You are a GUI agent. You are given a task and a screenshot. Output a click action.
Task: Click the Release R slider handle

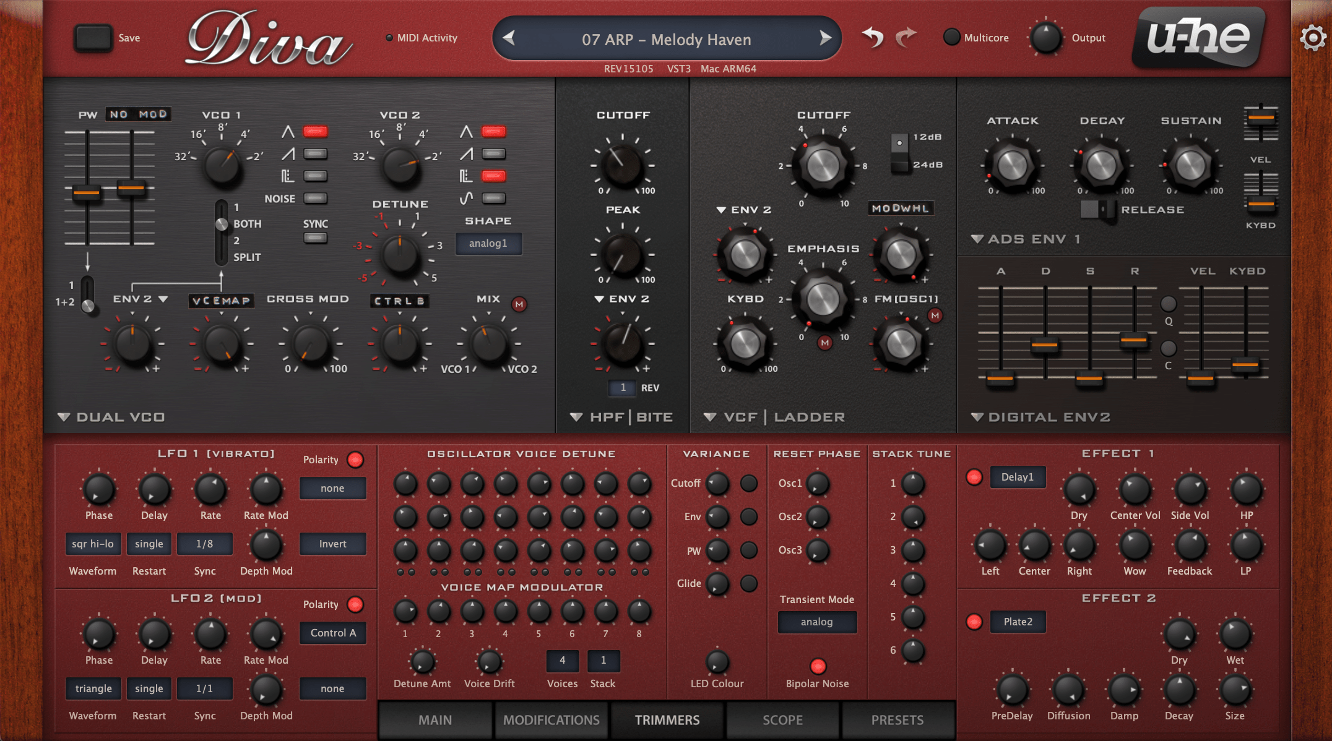click(x=1134, y=340)
